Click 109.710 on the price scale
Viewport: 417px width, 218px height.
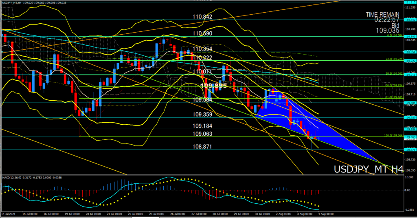[410, 94]
